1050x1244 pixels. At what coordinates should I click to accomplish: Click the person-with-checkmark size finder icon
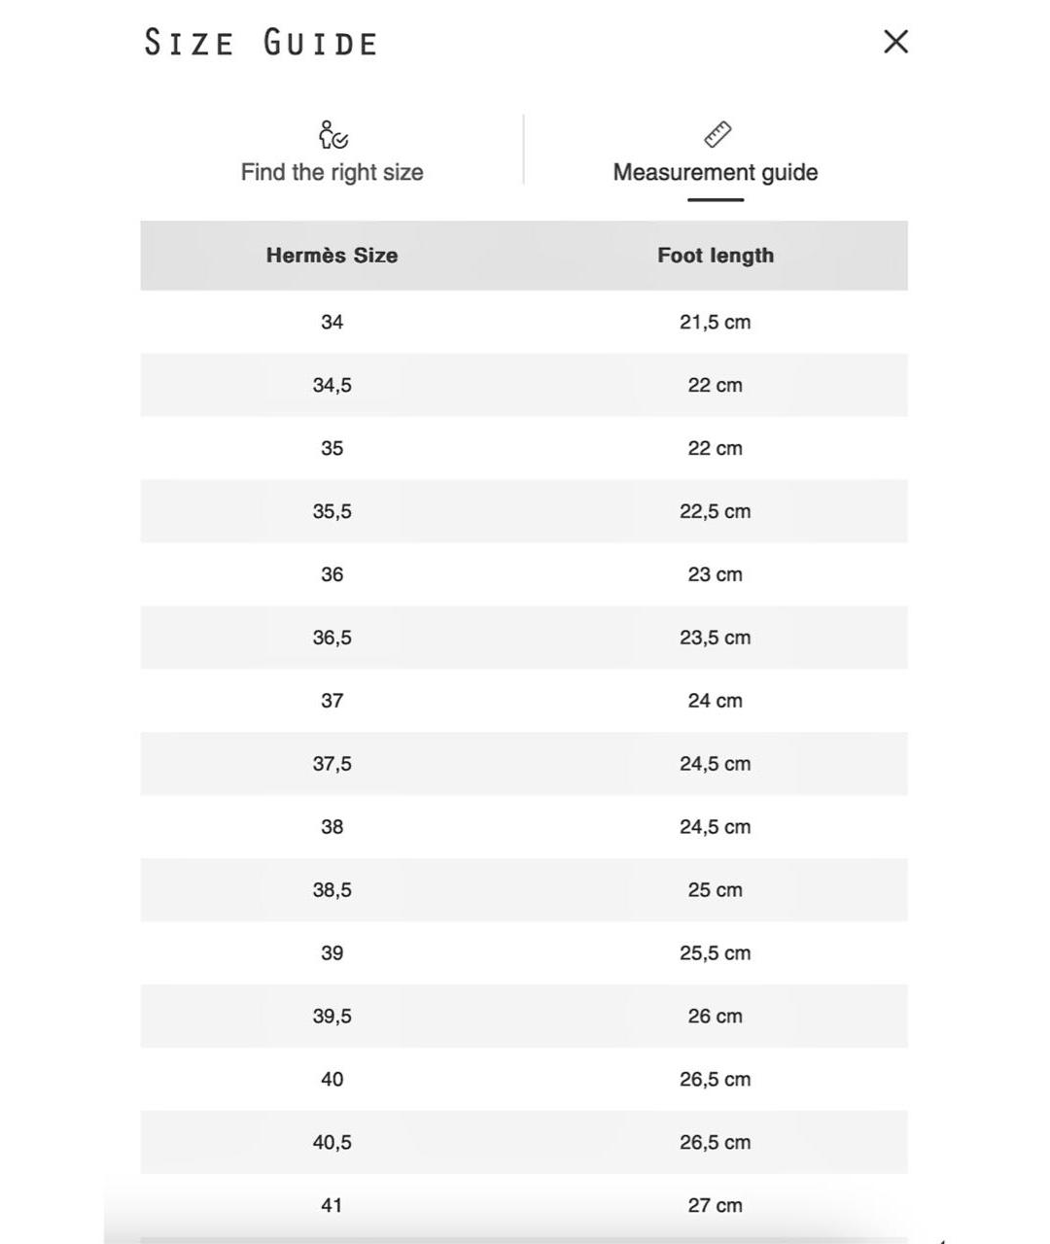coord(332,135)
